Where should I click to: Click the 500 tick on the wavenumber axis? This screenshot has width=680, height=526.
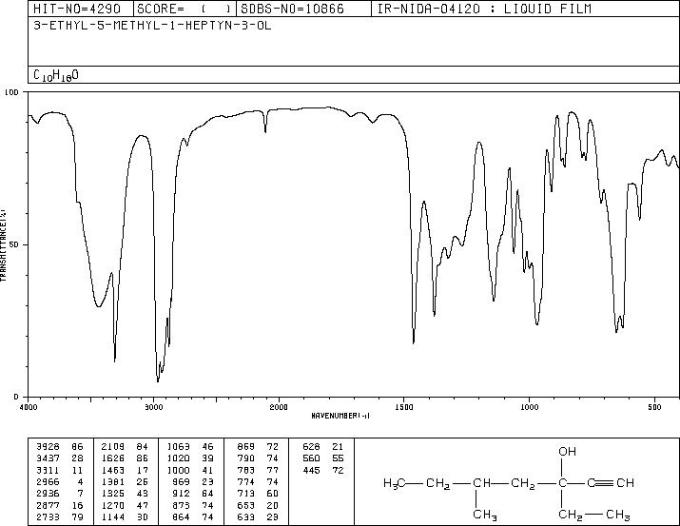654,407
